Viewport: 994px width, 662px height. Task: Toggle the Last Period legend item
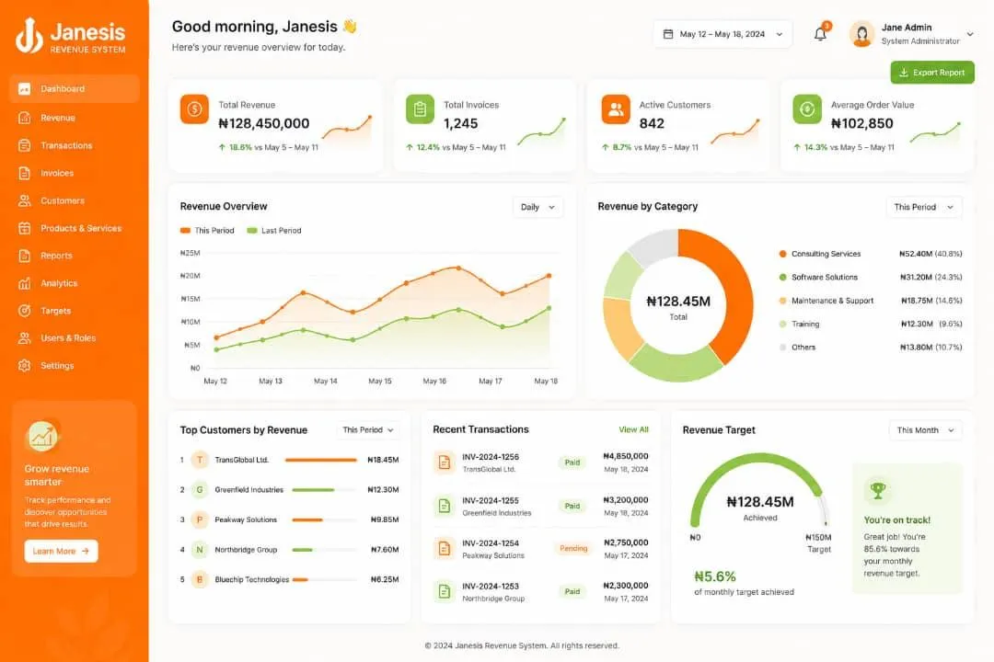274,231
